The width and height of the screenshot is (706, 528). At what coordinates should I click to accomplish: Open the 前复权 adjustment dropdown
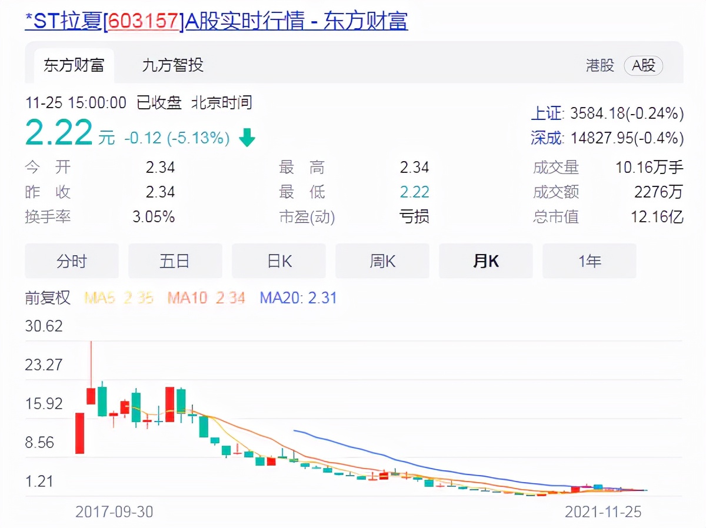pyautogui.click(x=48, y=299)
